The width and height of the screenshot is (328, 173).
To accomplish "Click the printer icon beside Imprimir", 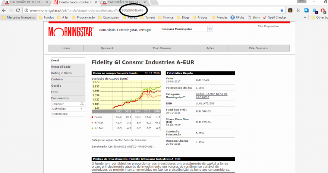I will click(82, 104).
